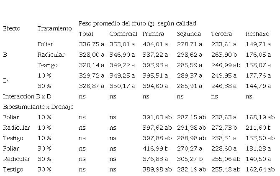Click the D effect row label
The height and width of the screenshot is (176, 280).
pos(5,81)
